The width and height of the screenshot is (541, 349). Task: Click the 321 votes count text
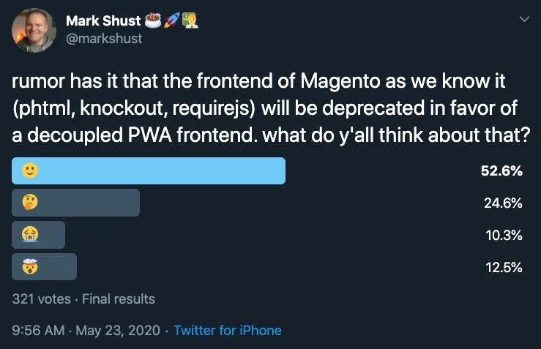pyautogui.click(x=41, y=299)
